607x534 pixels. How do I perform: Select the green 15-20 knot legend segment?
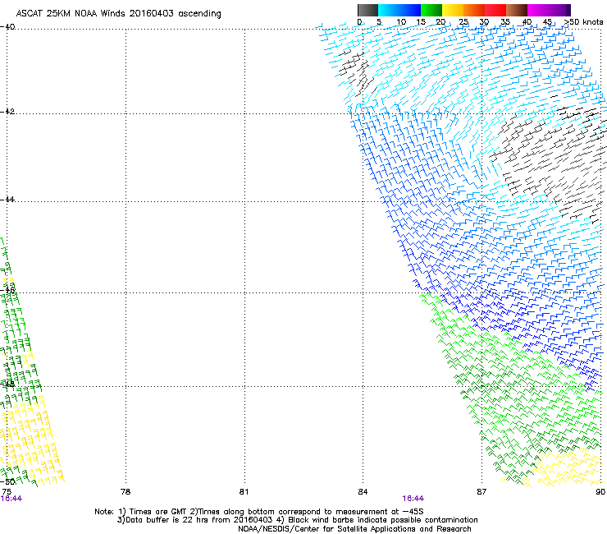pos(431,10)
